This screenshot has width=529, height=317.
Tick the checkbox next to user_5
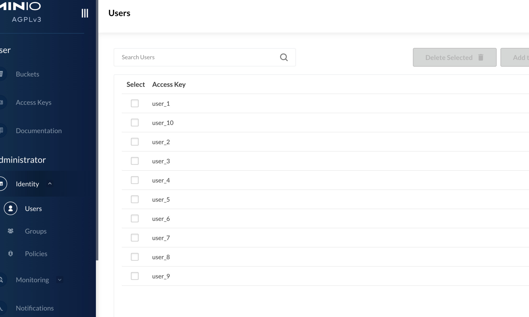135,199
